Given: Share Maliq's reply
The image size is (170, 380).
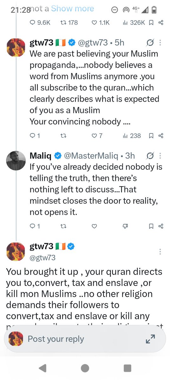Looking at the screenshot, I should coord(160,226).
